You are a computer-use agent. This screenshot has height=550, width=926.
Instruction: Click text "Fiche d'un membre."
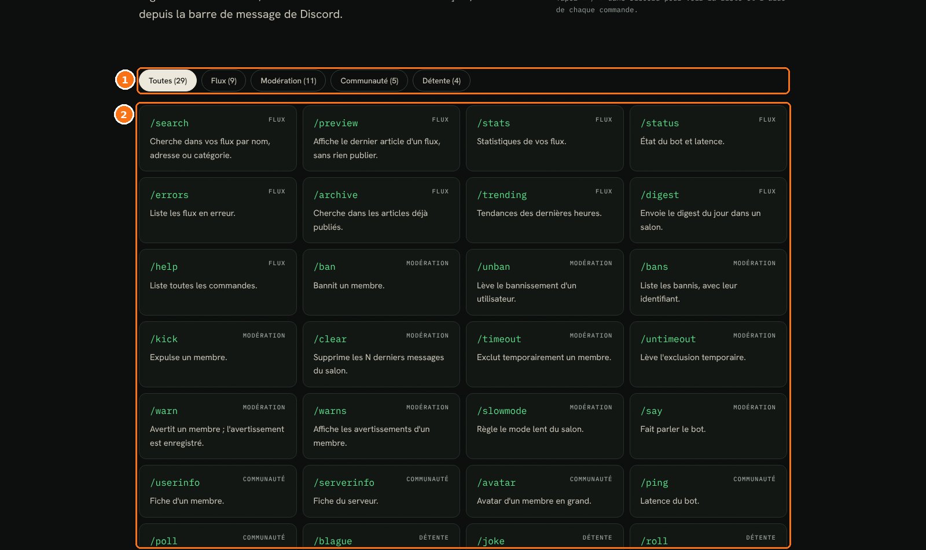[187, 501]
